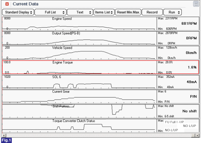
Task: Click the Fig.1 caption label
Action: coord(6,140)
